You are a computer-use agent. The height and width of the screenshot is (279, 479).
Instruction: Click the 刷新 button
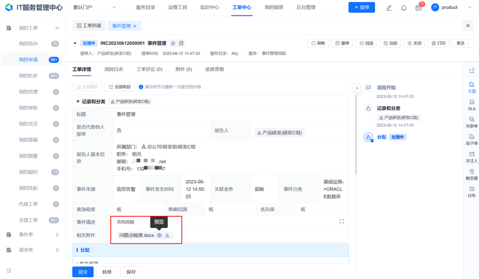click(318, 44)
